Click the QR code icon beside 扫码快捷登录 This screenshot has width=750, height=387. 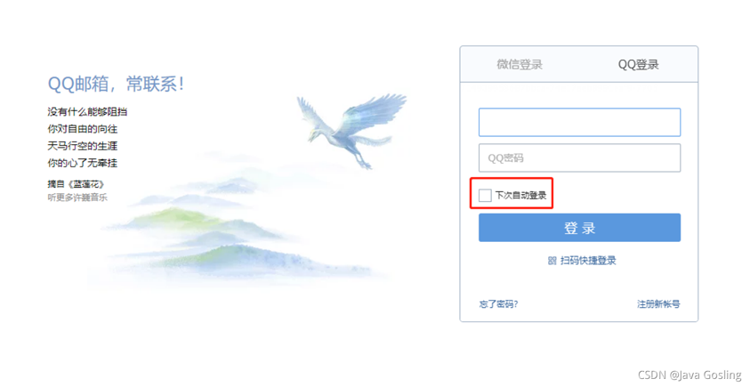pyautogui.click(x=552, y=261)
